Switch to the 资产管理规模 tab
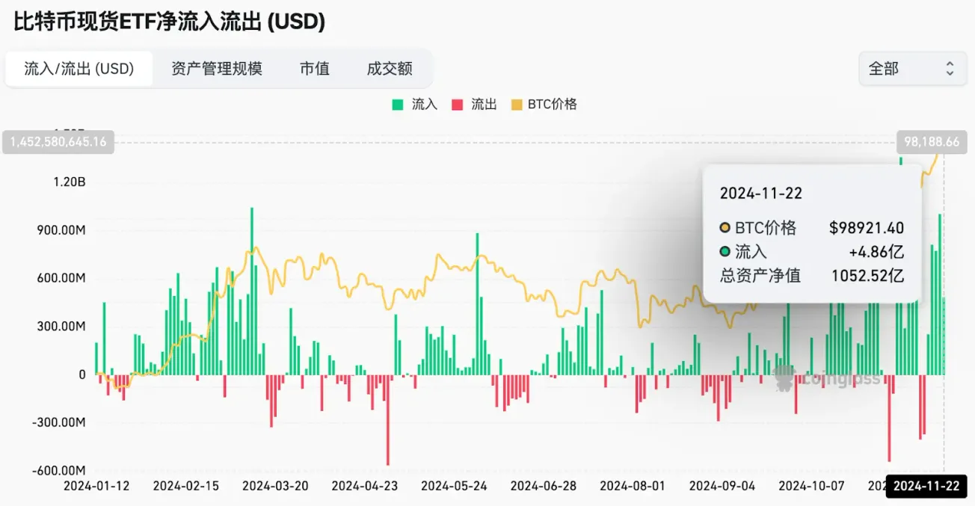This screenshot has height=506, width=975. 217,68
